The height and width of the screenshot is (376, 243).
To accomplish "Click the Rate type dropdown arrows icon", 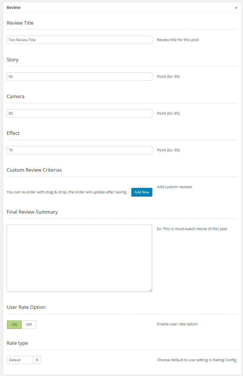I will click(x=37, y=360).
